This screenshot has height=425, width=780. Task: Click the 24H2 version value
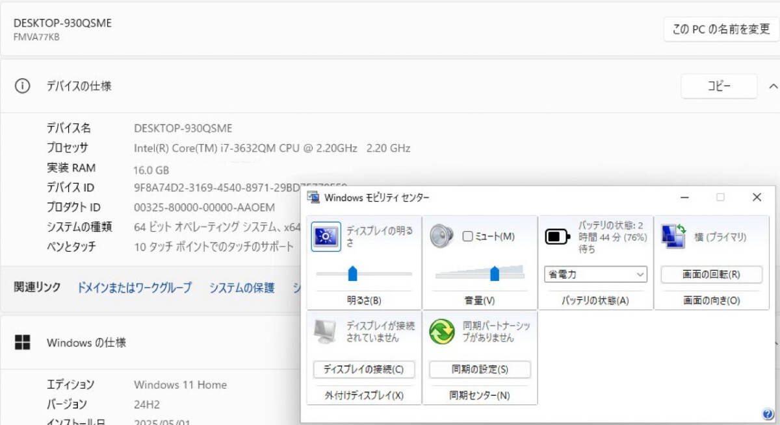(x=147, y=404)
